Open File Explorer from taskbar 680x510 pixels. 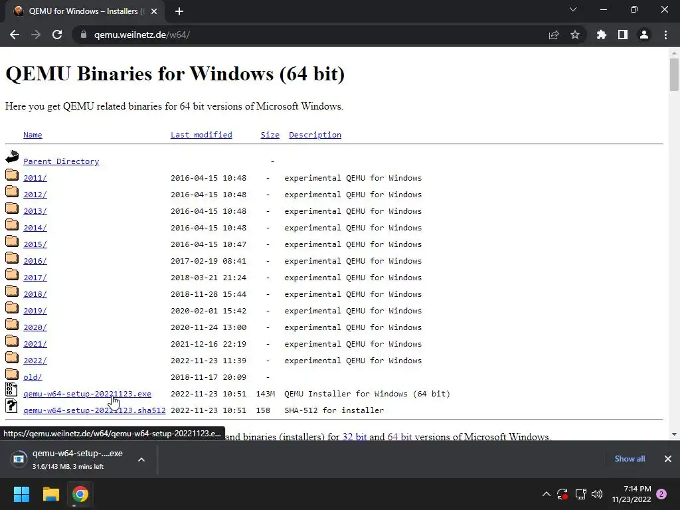[50, 494]
